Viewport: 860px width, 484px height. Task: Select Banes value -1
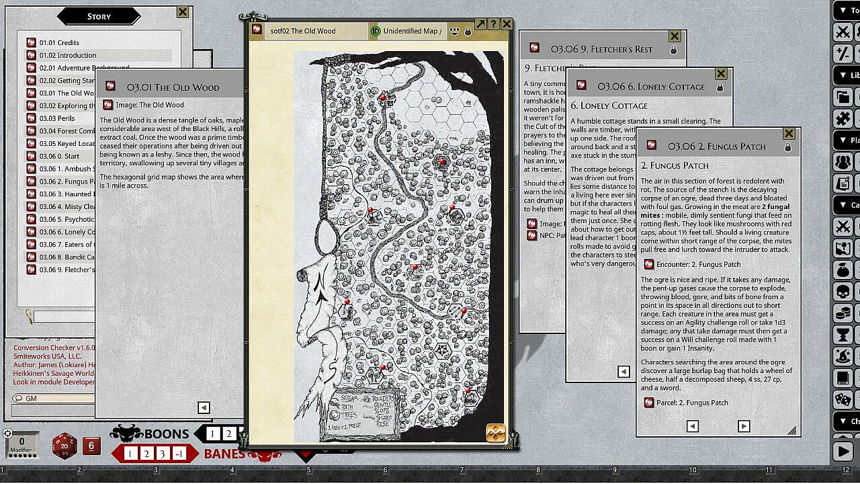[x=178, y=454]
